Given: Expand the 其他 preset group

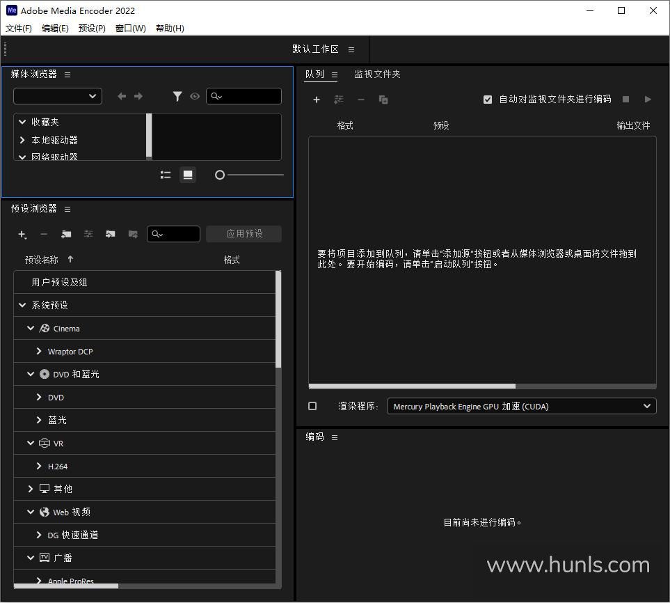Looking at the screenshot, I should click(x=31, y=489).
